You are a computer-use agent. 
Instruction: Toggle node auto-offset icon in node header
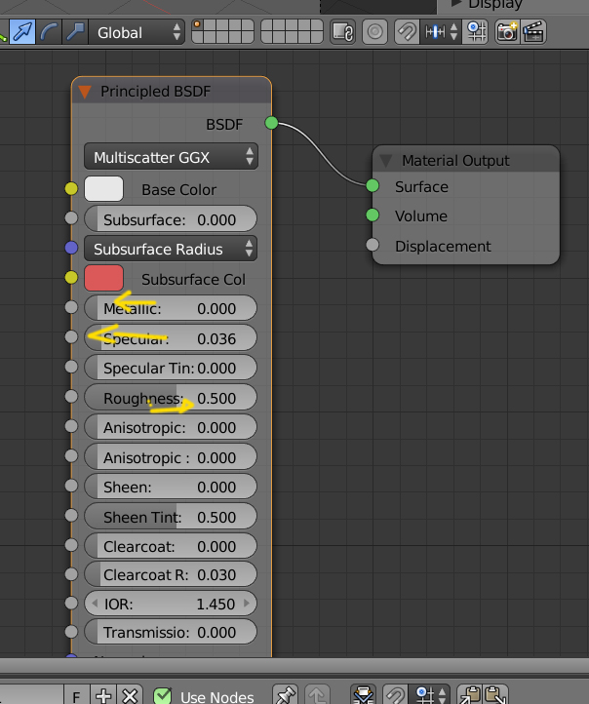pos(363,695)
